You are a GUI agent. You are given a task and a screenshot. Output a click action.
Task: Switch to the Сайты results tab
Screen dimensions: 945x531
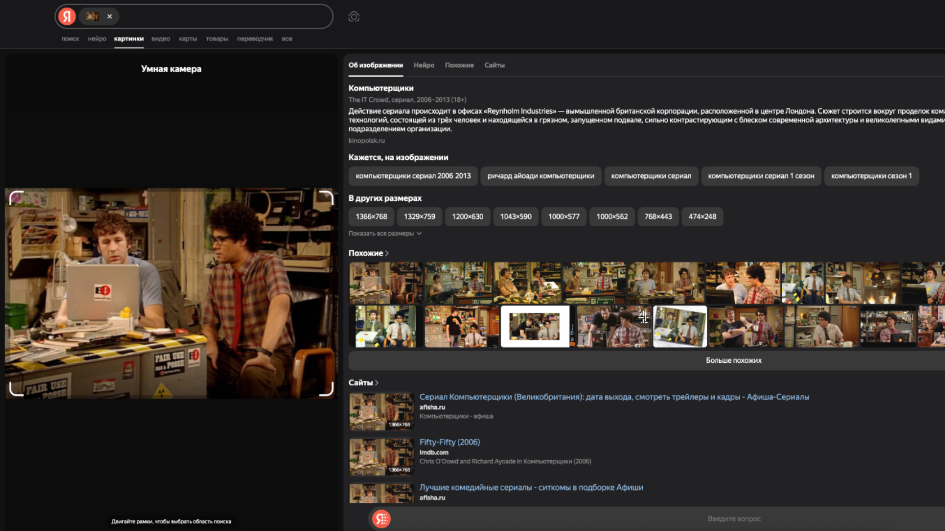[494, 65]
